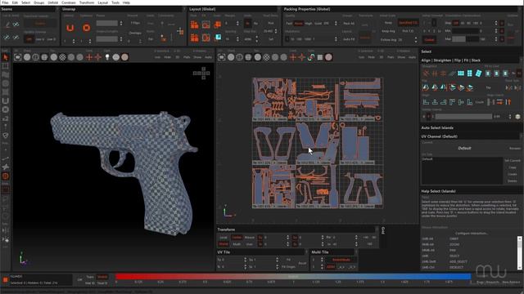Viewport: 524px width, 294px height.
Task: Click the Fit icon in Layout panel
Action: click(206, 24)
